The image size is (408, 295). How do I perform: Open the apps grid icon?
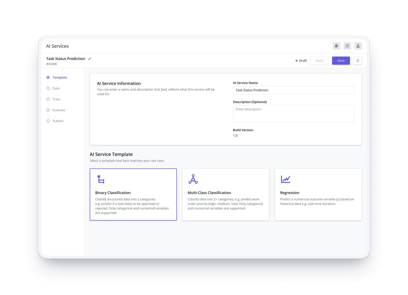347,46
